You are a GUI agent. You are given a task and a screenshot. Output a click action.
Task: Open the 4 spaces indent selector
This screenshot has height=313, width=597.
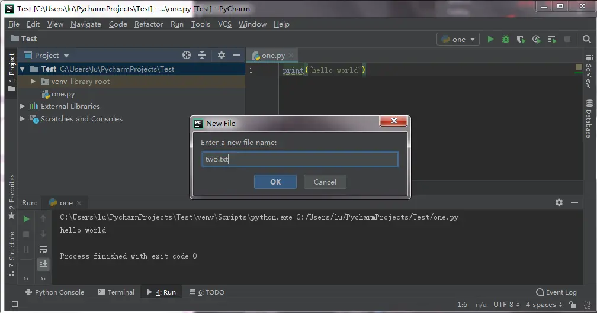(x=544, y=304)
